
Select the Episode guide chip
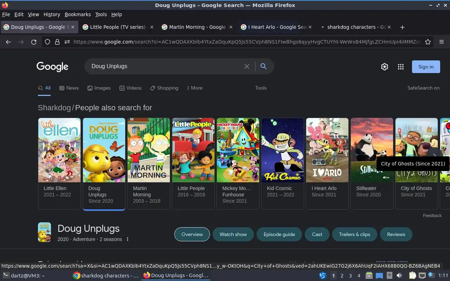pyautogui.click(x=279, y=234)
